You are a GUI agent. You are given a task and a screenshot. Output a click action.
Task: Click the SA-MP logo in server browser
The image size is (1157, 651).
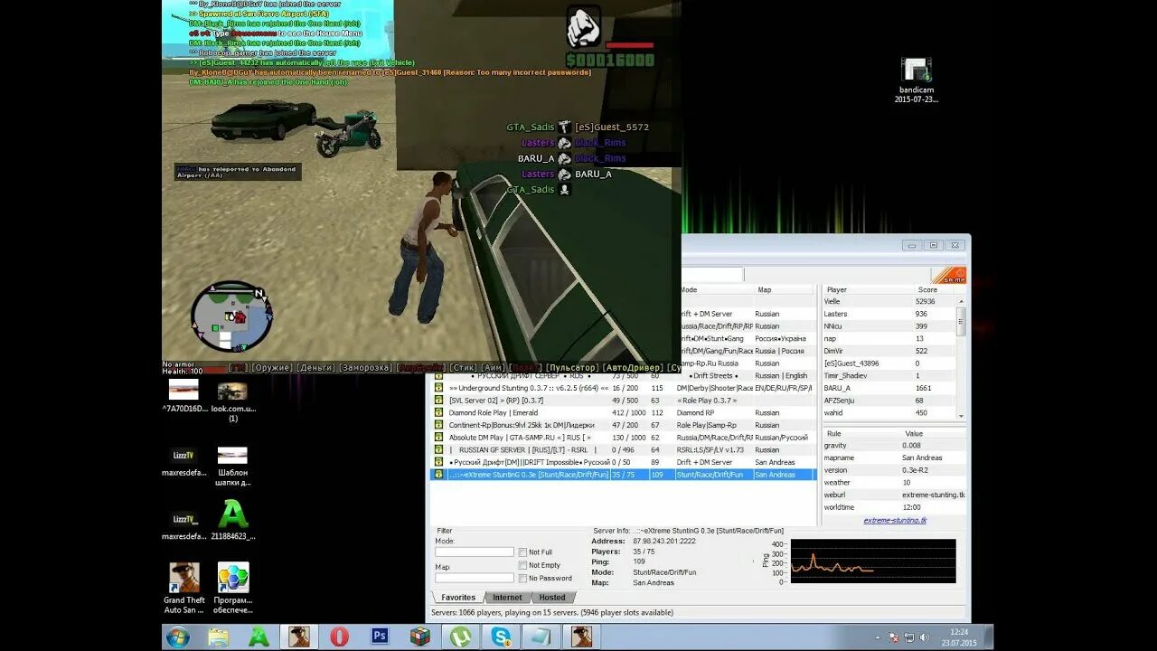948,275
